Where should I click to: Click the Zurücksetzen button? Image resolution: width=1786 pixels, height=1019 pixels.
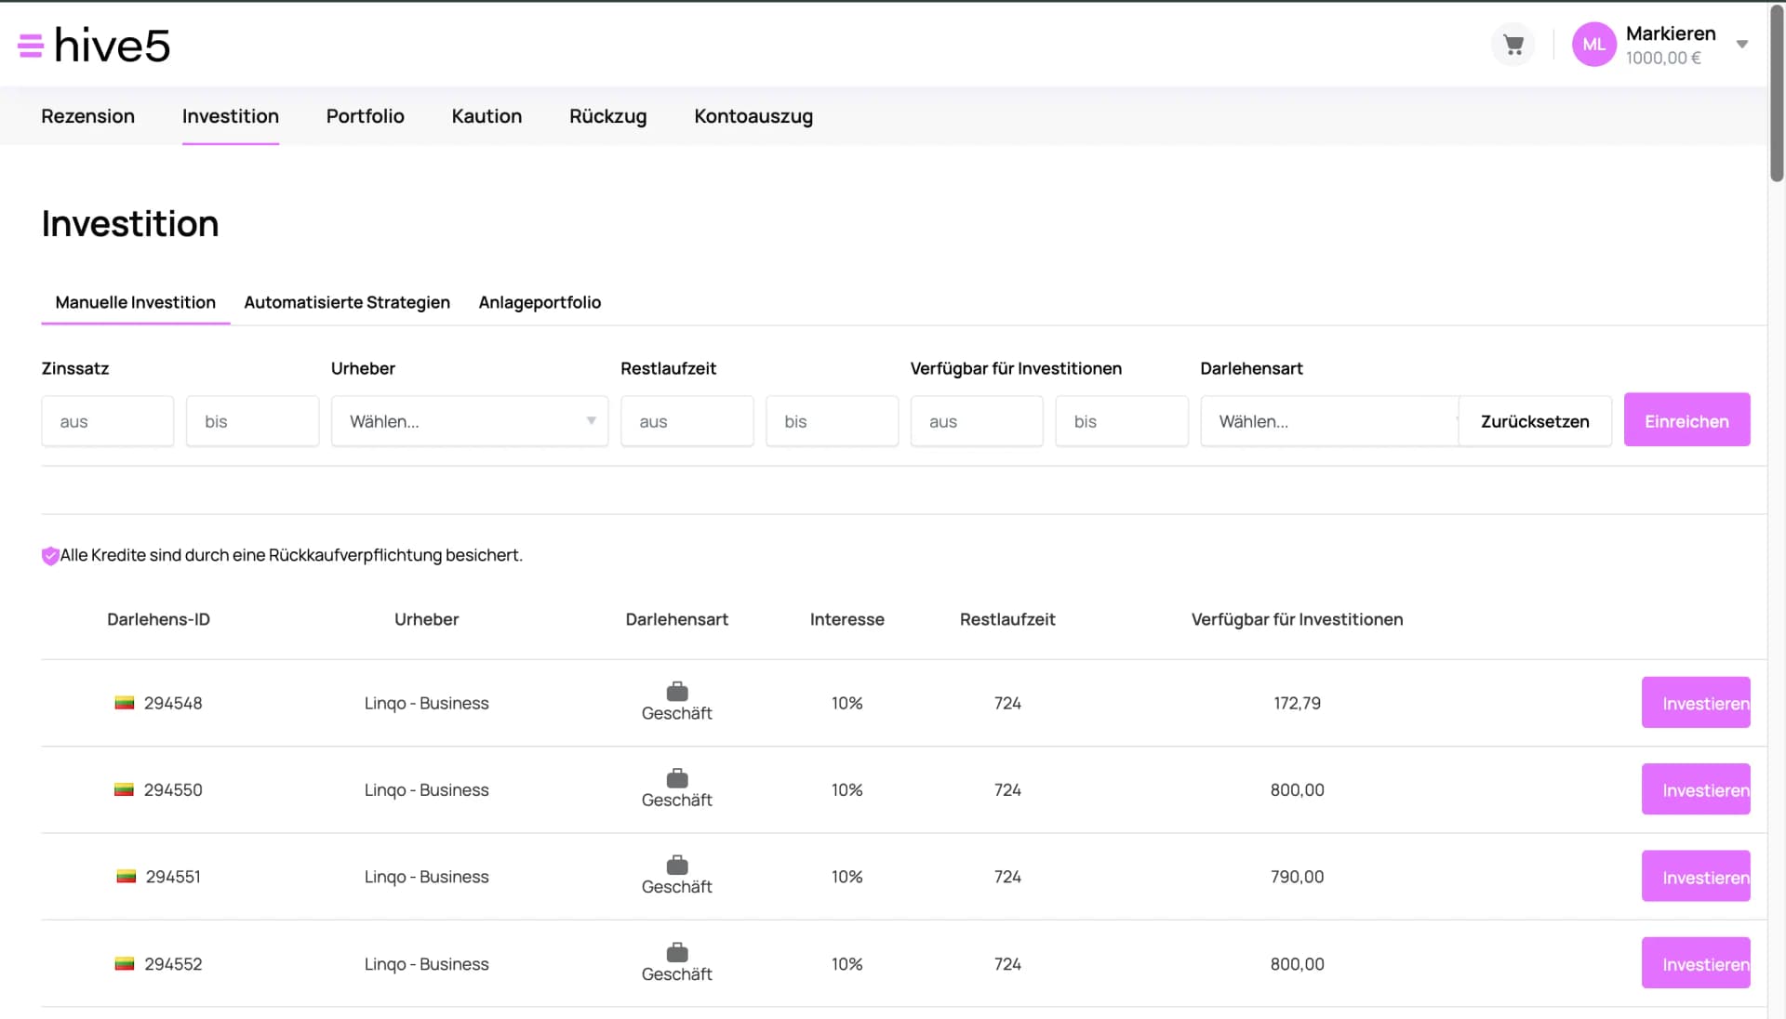coord(1535,421)
